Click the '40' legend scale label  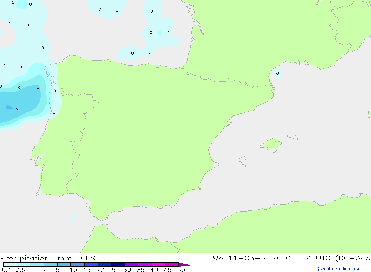point(154,270)
